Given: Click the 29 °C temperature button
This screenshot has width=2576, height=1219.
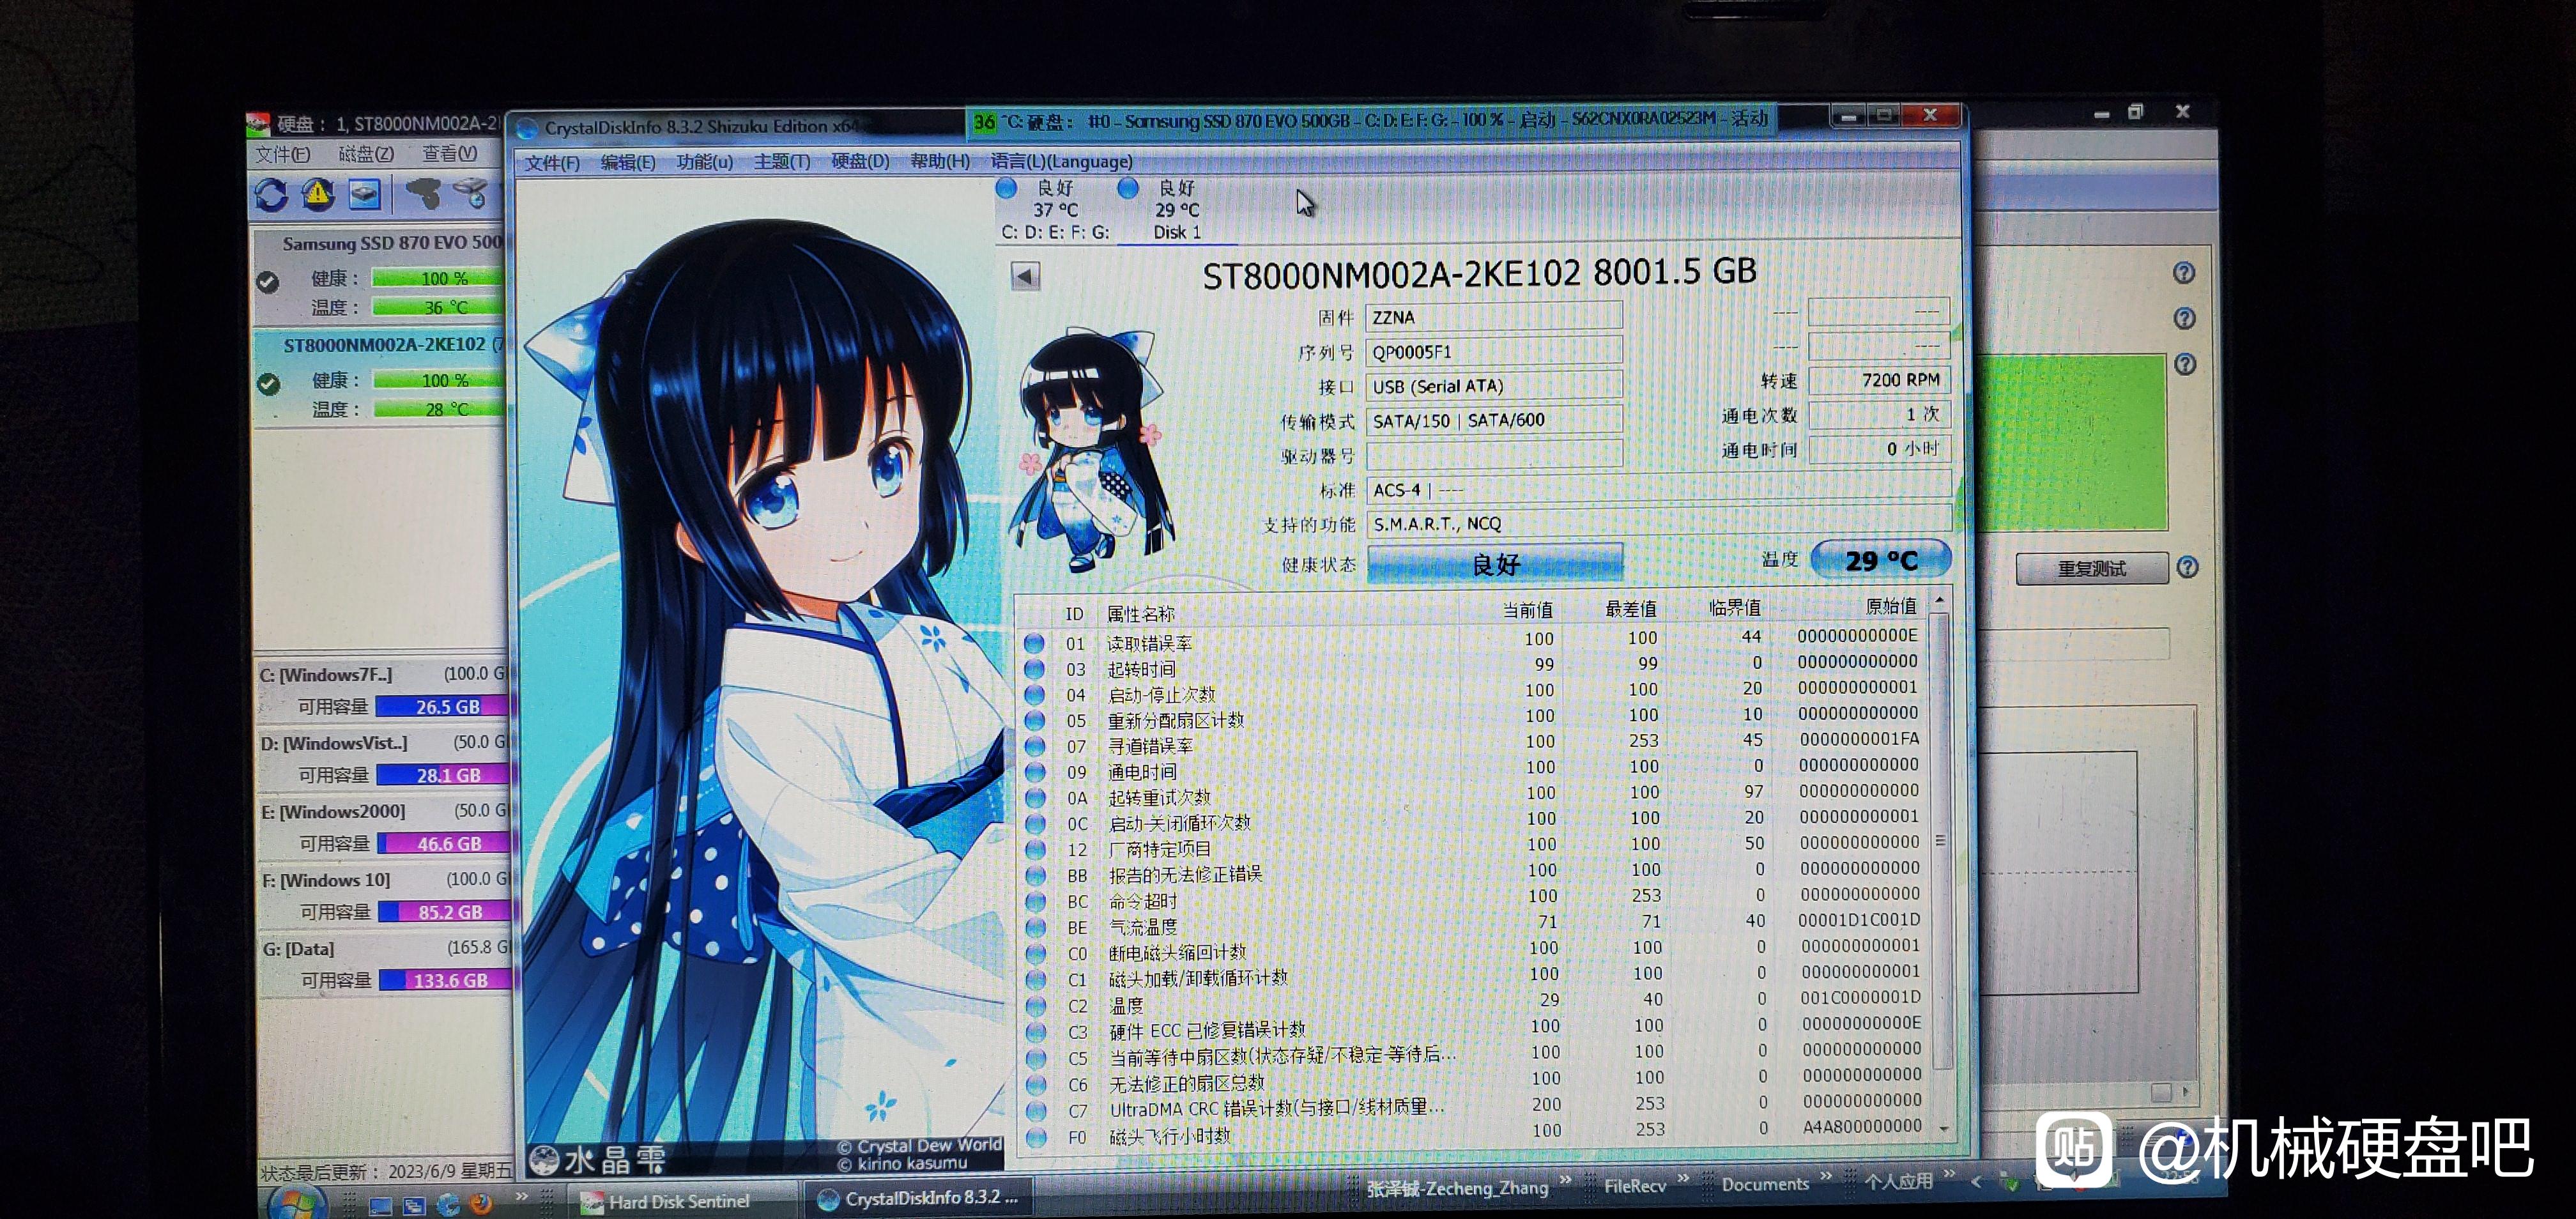Looking at the screenshot, I should (x=1881, y=560).
